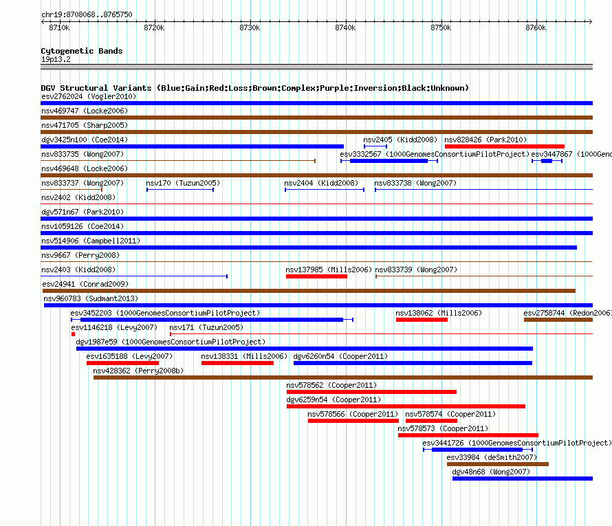Open nsv2402 (Kidd2008) variant label
This screenshot has height=526, width=612.
pyautogui.click(x=78, y=197)
